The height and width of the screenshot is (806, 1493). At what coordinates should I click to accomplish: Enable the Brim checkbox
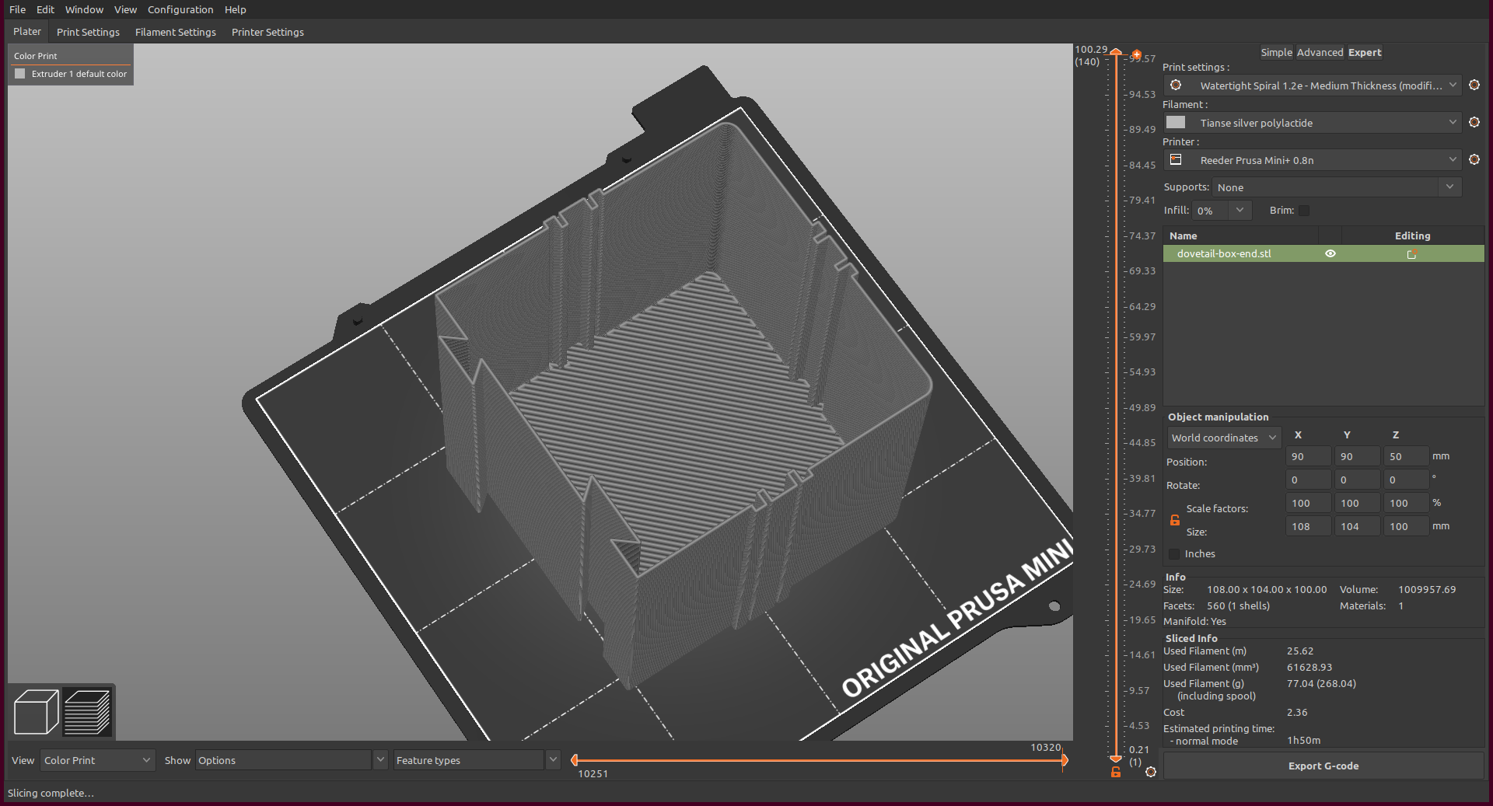[1303, 211]
